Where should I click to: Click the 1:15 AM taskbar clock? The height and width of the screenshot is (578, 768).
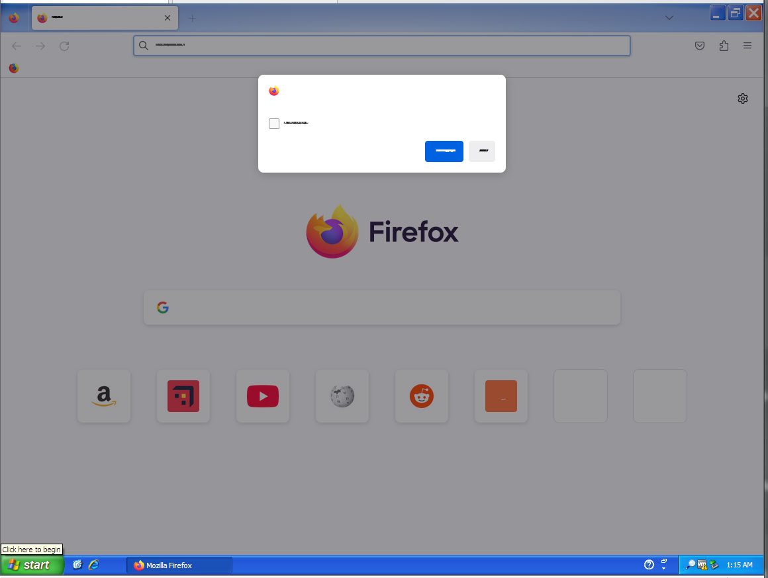point(740,565)
